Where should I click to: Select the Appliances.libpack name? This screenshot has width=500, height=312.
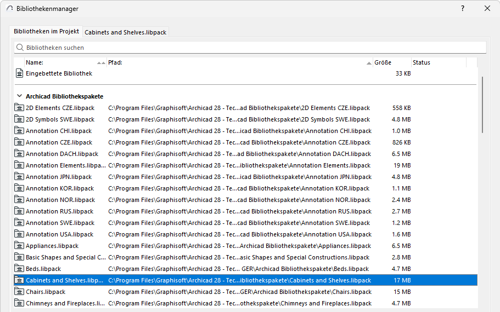pos(52,246)
